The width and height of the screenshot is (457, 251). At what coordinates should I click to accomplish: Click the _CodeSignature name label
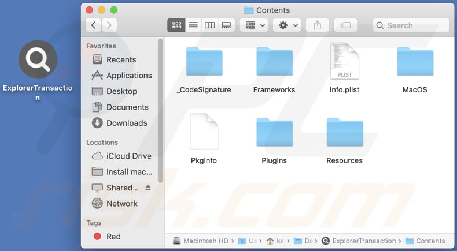coord(204,89)
